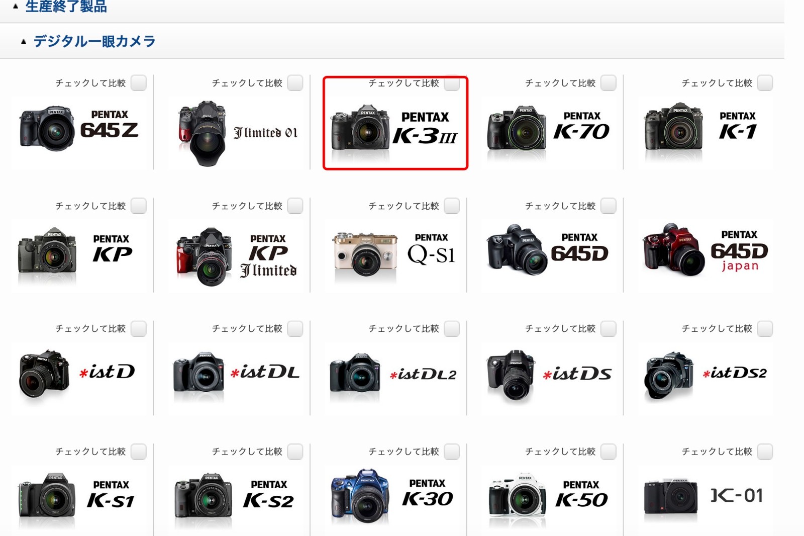Check compare box for PENTAX K-S2
This screenshot has height=536, width=804.
[295, 452]
